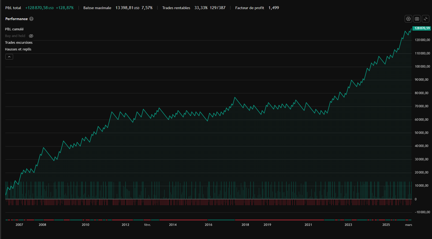Toggle the Buy and hold legend label
The height and width of the screenshot is (239, 432).
pyautogui.click(x=15, y=36)
